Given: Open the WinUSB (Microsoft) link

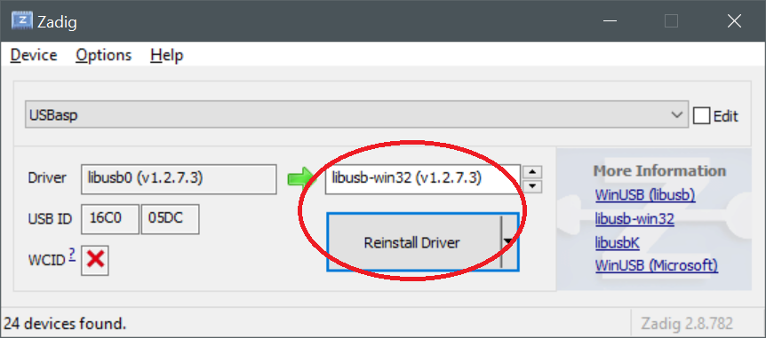Looking at the screenshot, I should (657, 266).
